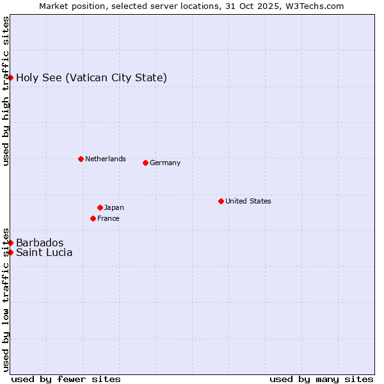
Task: Click the Japan label text
Action: click(x=114, y=207)
